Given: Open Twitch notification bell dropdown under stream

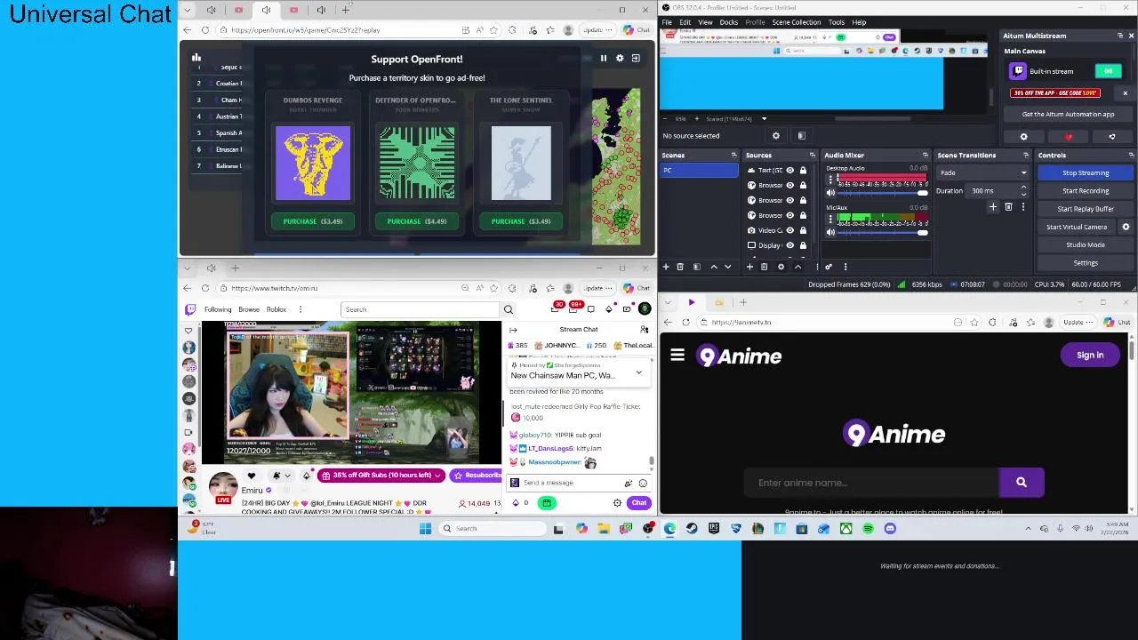Looking at the screenshot, I should coord(281,476).
